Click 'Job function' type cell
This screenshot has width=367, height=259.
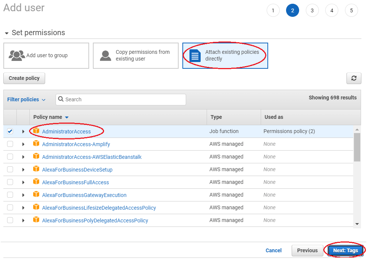[x=224, y=131]
